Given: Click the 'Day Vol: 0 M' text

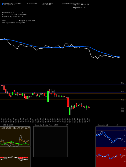Looking at the screenshot, I should pos(79,8).
